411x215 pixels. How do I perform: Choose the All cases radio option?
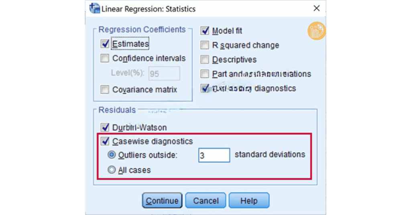[112, 170]
